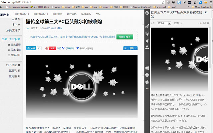Click the Dell image in the main article
213x133 pixels.
tap(82, 86)
